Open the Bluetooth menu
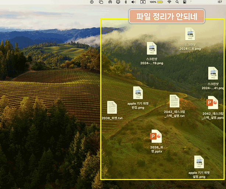The height and width of the screenshot is (189, 226). pyautogui.click(x=126, y=2)
